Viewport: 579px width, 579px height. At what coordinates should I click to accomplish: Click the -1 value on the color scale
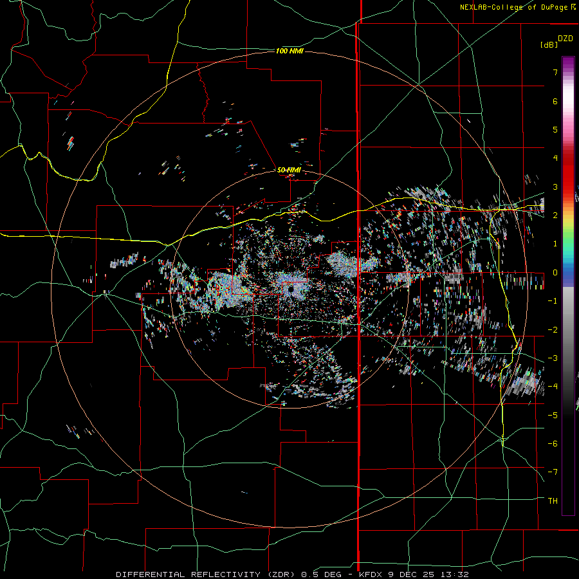(x=553, y=301)
